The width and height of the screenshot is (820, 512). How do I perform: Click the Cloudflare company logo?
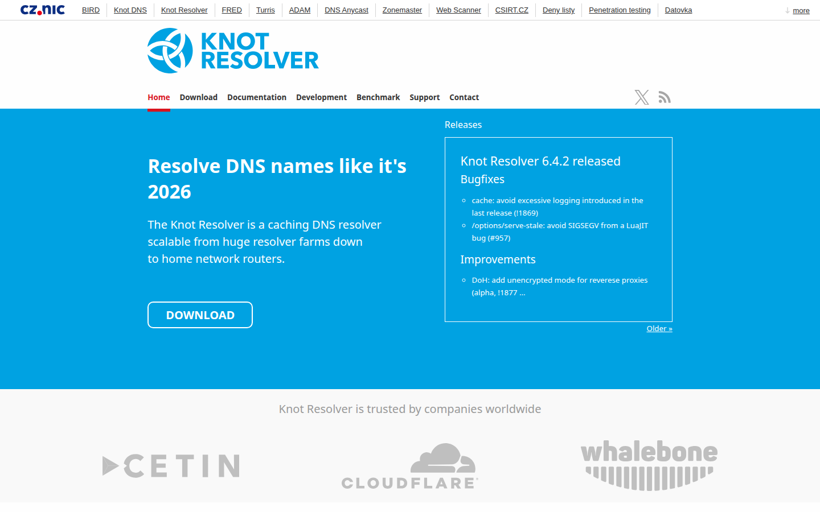(x=410, y=466)
